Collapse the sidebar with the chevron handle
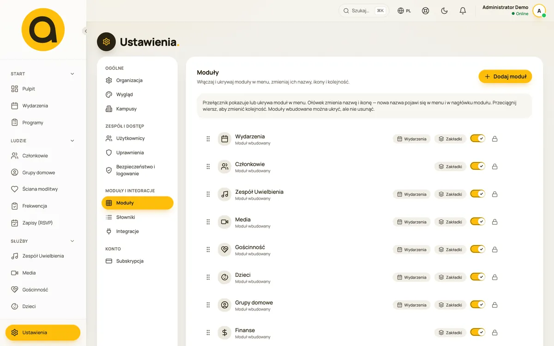 pyautogui.click(x=85, y=31)
